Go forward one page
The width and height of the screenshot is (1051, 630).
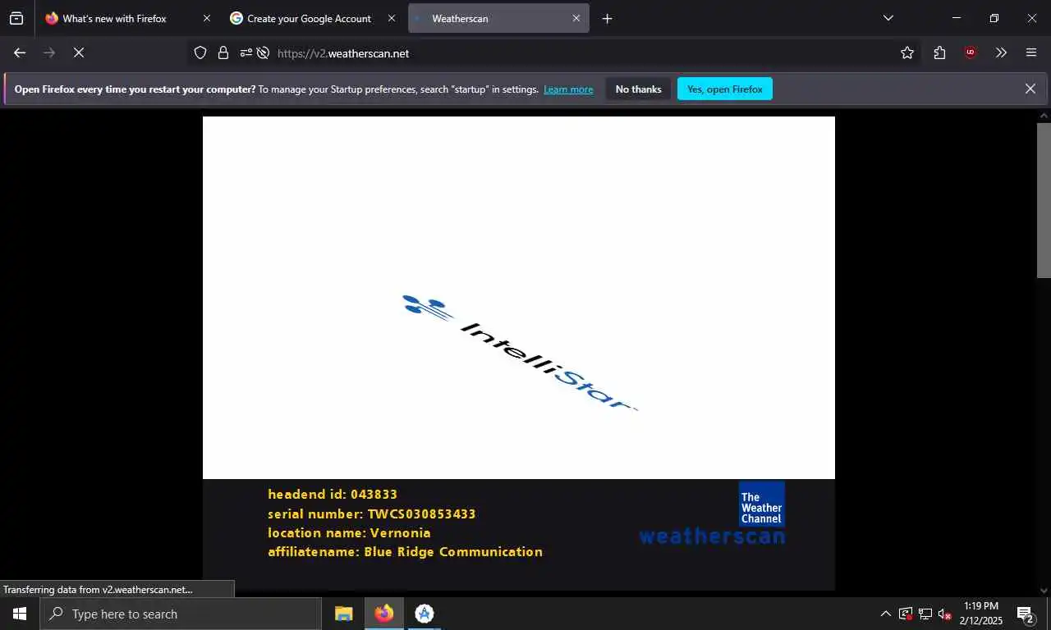[49, 52]
